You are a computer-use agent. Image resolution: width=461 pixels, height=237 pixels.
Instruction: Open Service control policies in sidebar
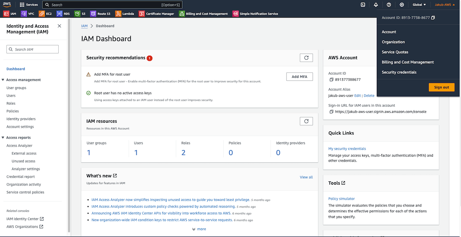click(25, 192)
